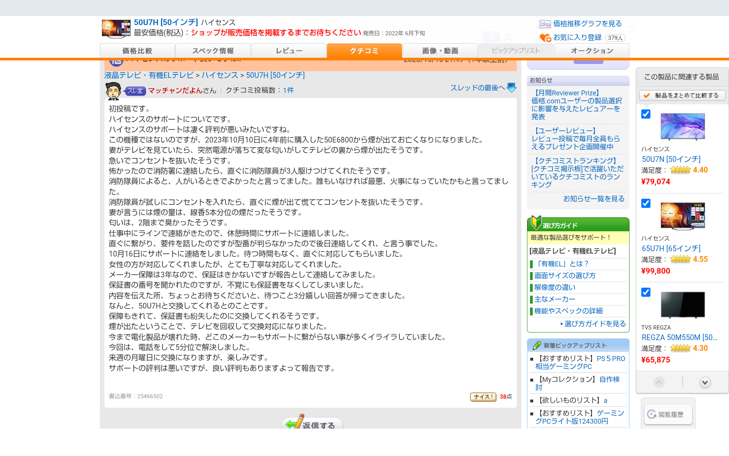Open 主なメーカー guide

[x=555, y=299]
